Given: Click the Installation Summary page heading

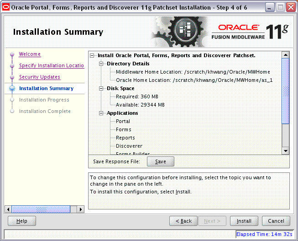Looking at the screenshot, I should (x=58, y=32).
